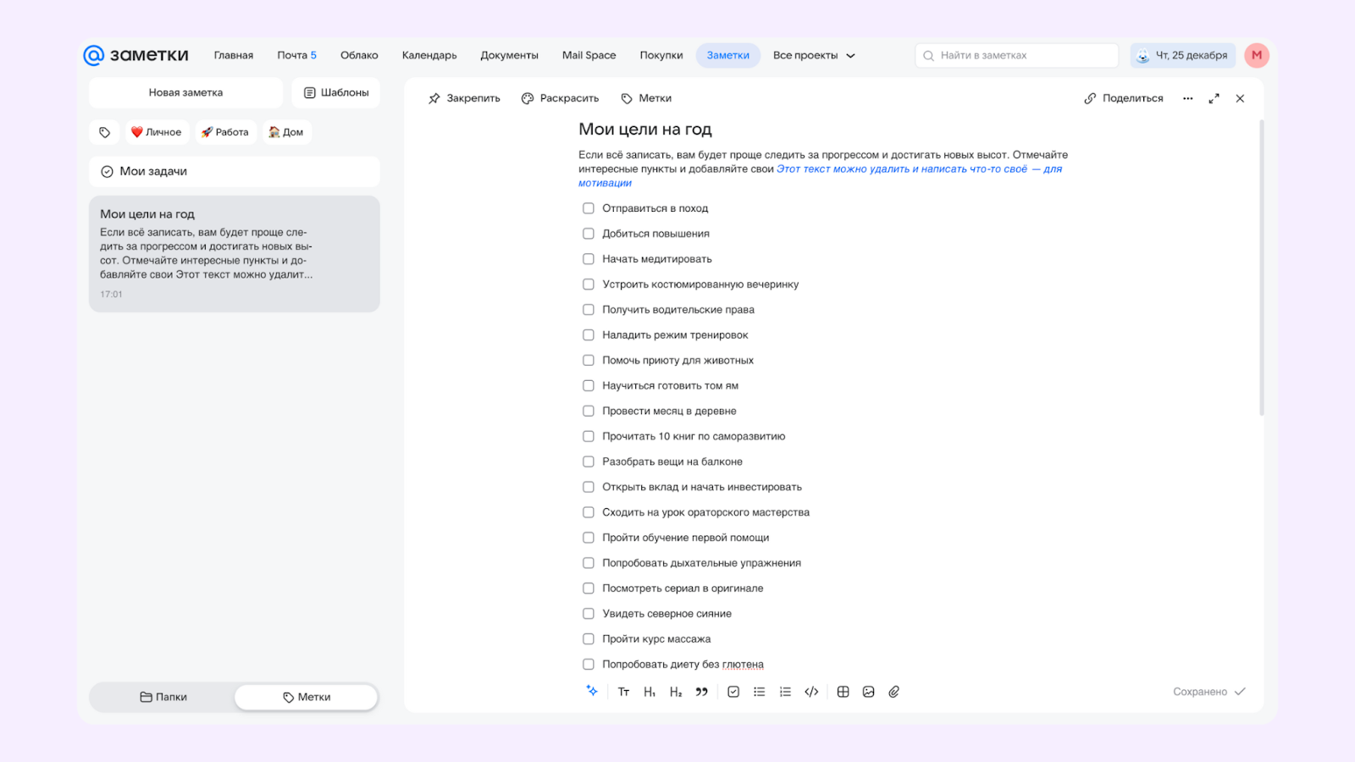The height and width of the screenshot is (762, 1355).
Task: Open the AI assistant sparkle icon
Action: 592,691
